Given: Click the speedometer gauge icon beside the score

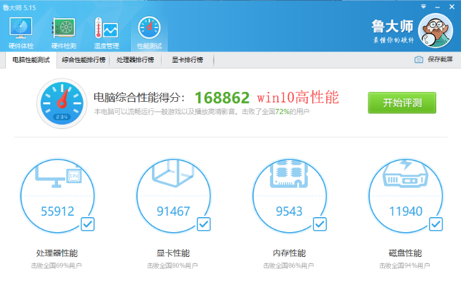Looking at the screenshot, I should point(62,104).
